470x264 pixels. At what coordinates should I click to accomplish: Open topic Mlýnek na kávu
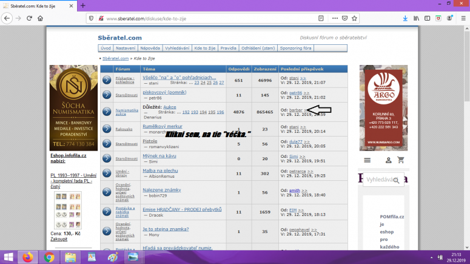click(159, 156)
